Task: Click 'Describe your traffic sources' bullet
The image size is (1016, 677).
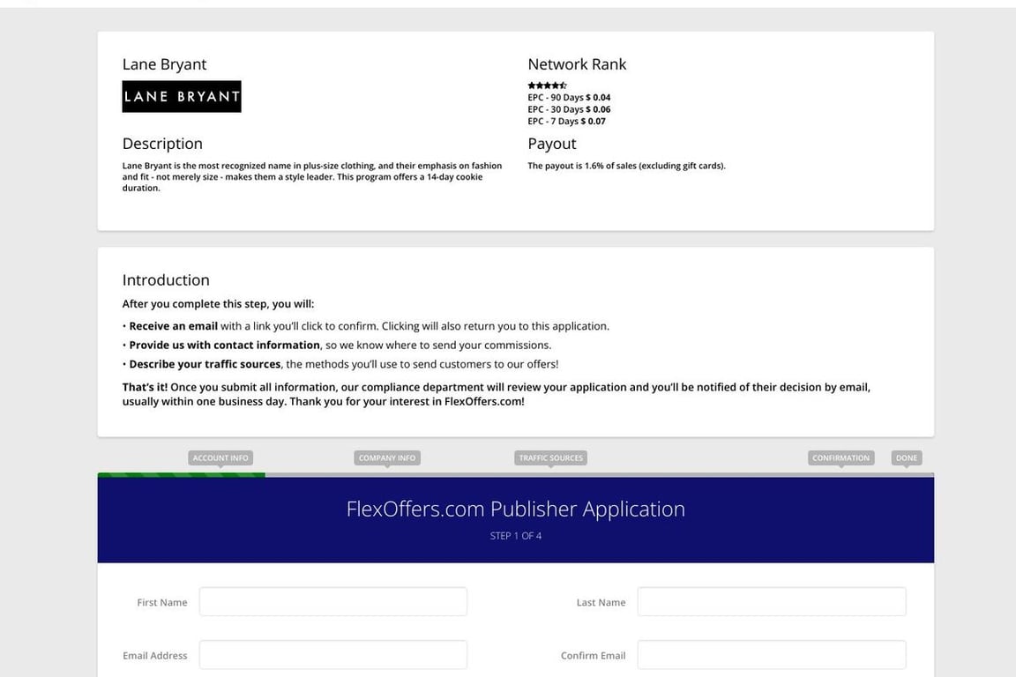Action: pos(340,364)
